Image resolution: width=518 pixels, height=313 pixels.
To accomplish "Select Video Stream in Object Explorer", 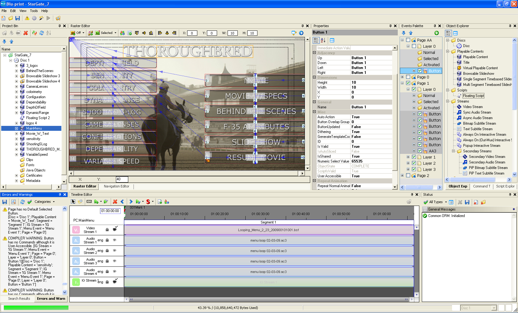I will click(473, 107).
